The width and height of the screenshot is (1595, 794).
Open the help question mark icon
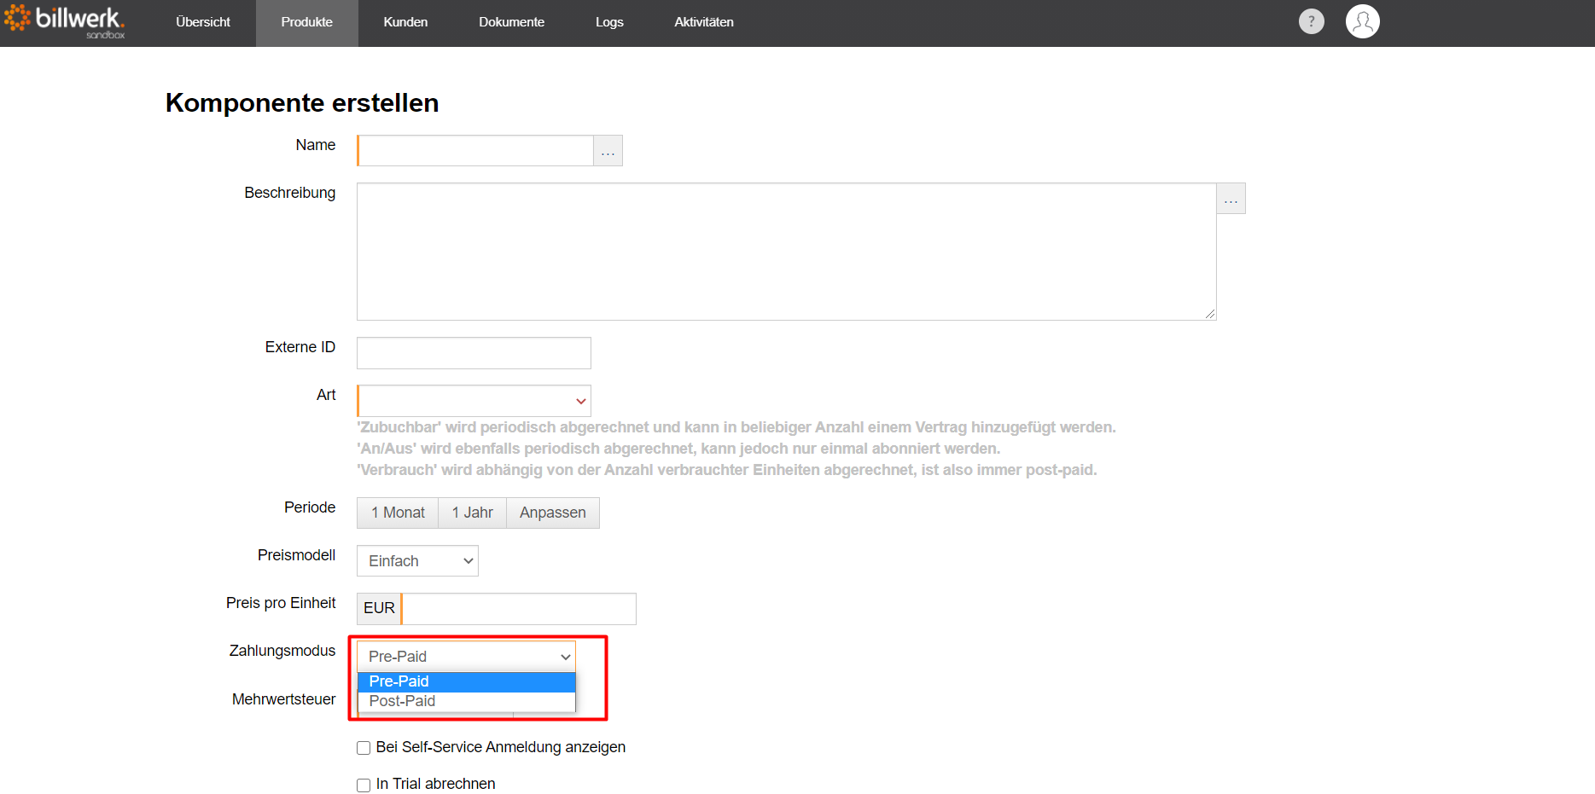click(1311, 21)
